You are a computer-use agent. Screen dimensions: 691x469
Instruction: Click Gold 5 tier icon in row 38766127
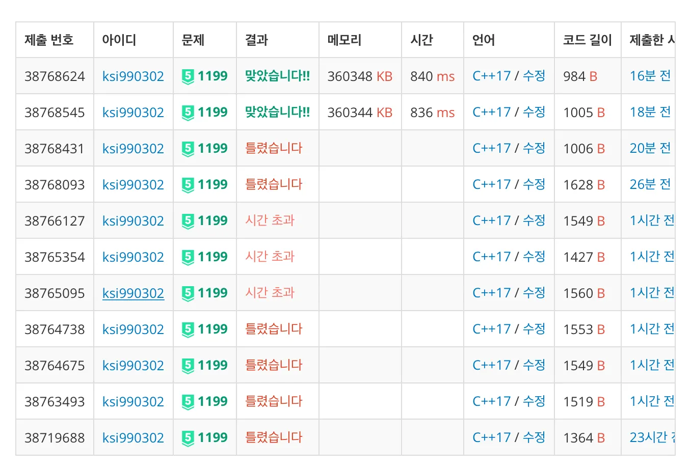188,221
